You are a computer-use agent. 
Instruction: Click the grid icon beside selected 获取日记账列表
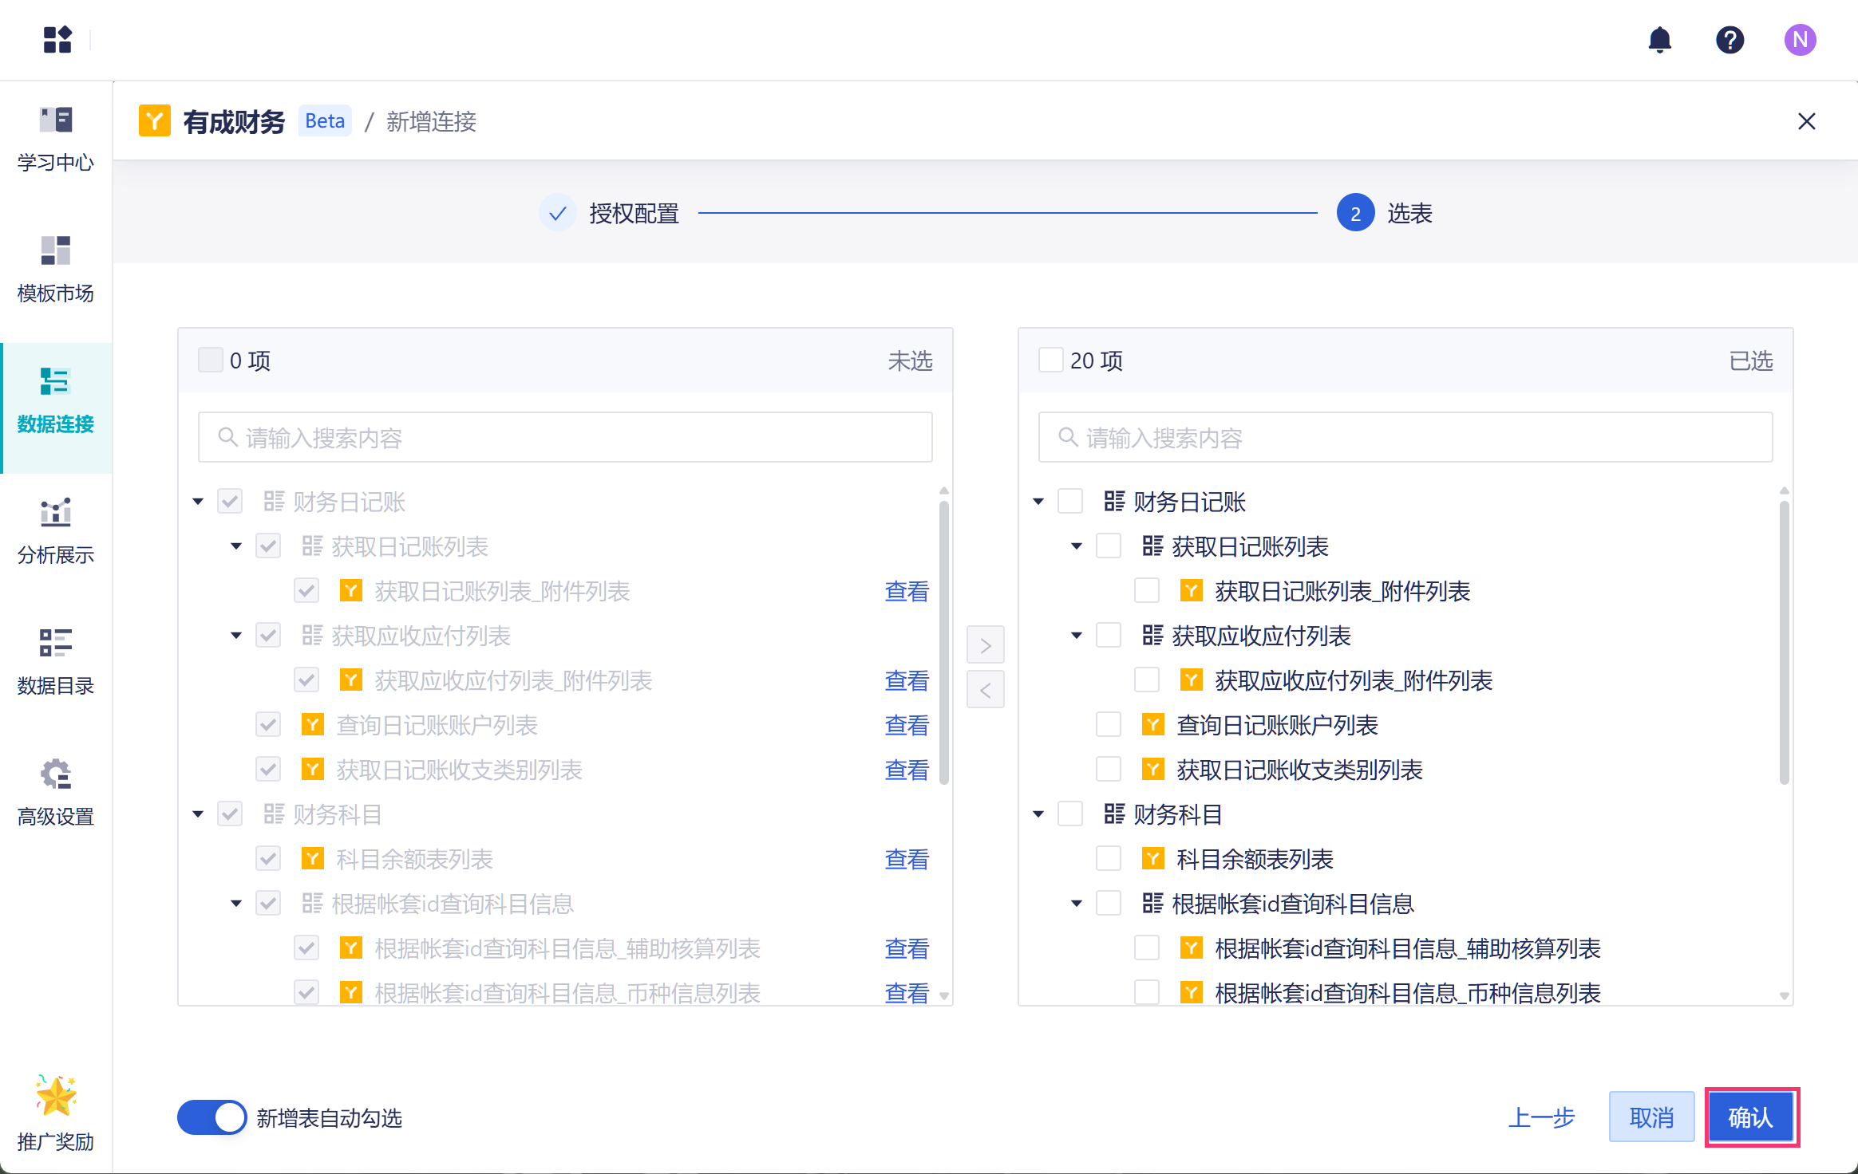pyautogui.click(x=1153, y=546)
